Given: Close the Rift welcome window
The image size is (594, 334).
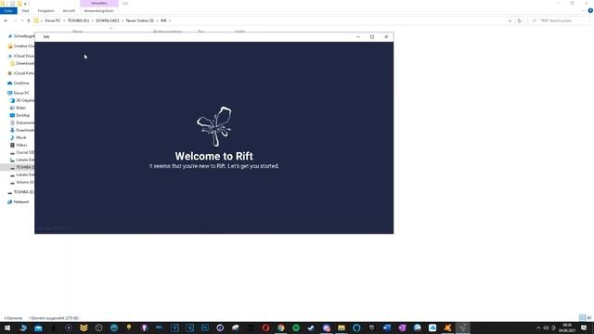Looking at the screenshot, I should click(386, 37).
